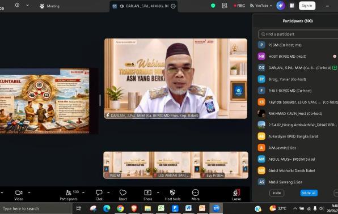Click the Leave meeting icon
338x214 pixels.
(236, 192)
